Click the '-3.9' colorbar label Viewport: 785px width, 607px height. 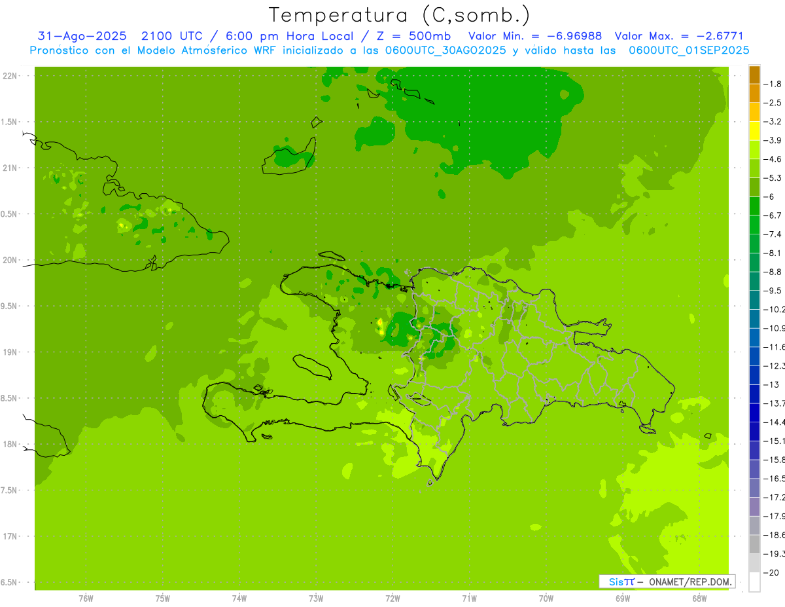tap(773, 140)
